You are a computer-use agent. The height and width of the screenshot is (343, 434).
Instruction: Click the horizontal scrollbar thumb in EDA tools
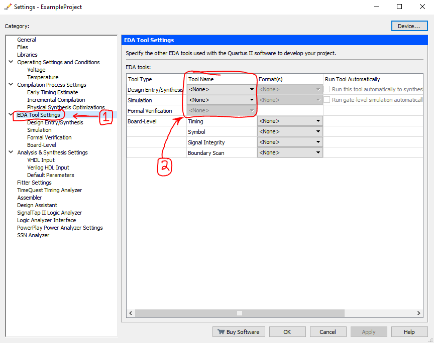point(240,313)
